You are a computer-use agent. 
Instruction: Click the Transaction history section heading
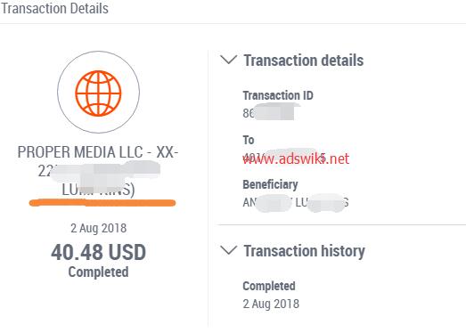pyautogui.click(x=304, y=251)
